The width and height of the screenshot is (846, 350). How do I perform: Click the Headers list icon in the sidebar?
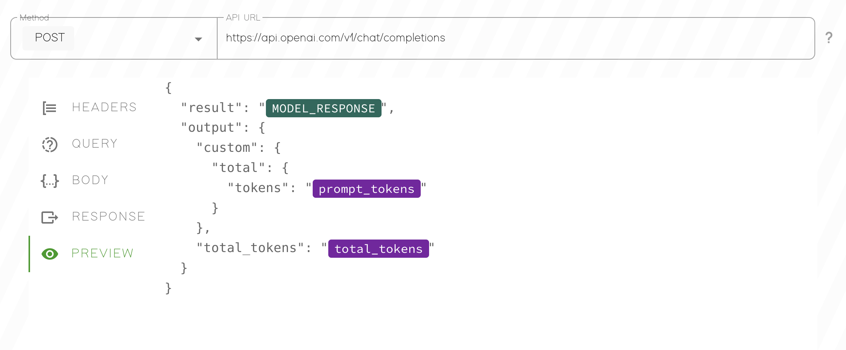pyautogui.click(x=49, y=108)
